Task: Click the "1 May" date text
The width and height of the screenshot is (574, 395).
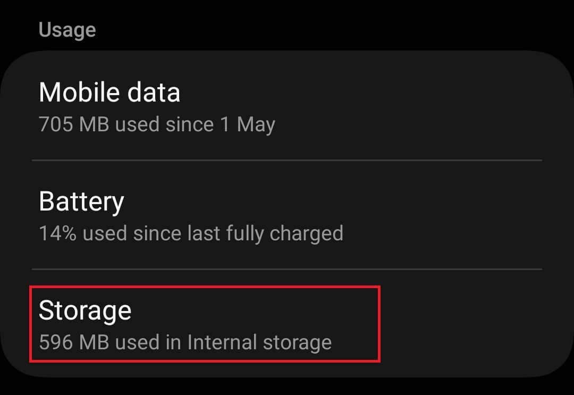Action: tap(244, 125)
